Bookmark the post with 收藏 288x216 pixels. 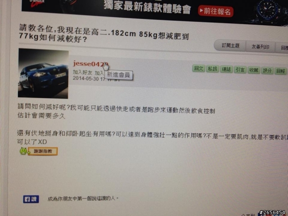[254, 70]
